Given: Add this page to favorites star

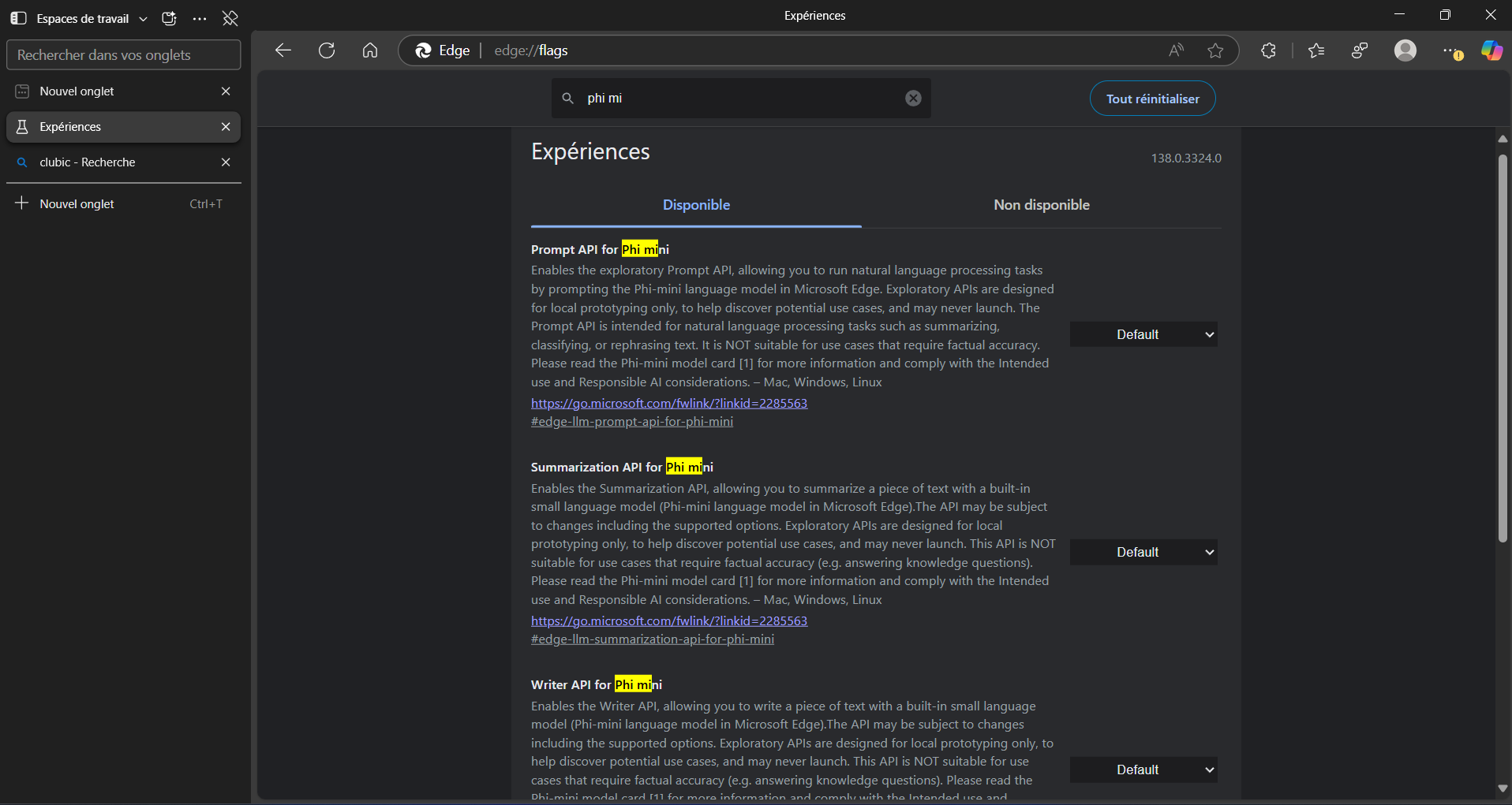Looking at the screenshot, I should [1215, 50].
